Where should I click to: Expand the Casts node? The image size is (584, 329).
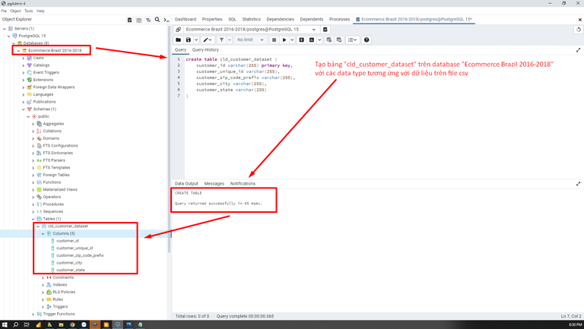tap(24, 58)
